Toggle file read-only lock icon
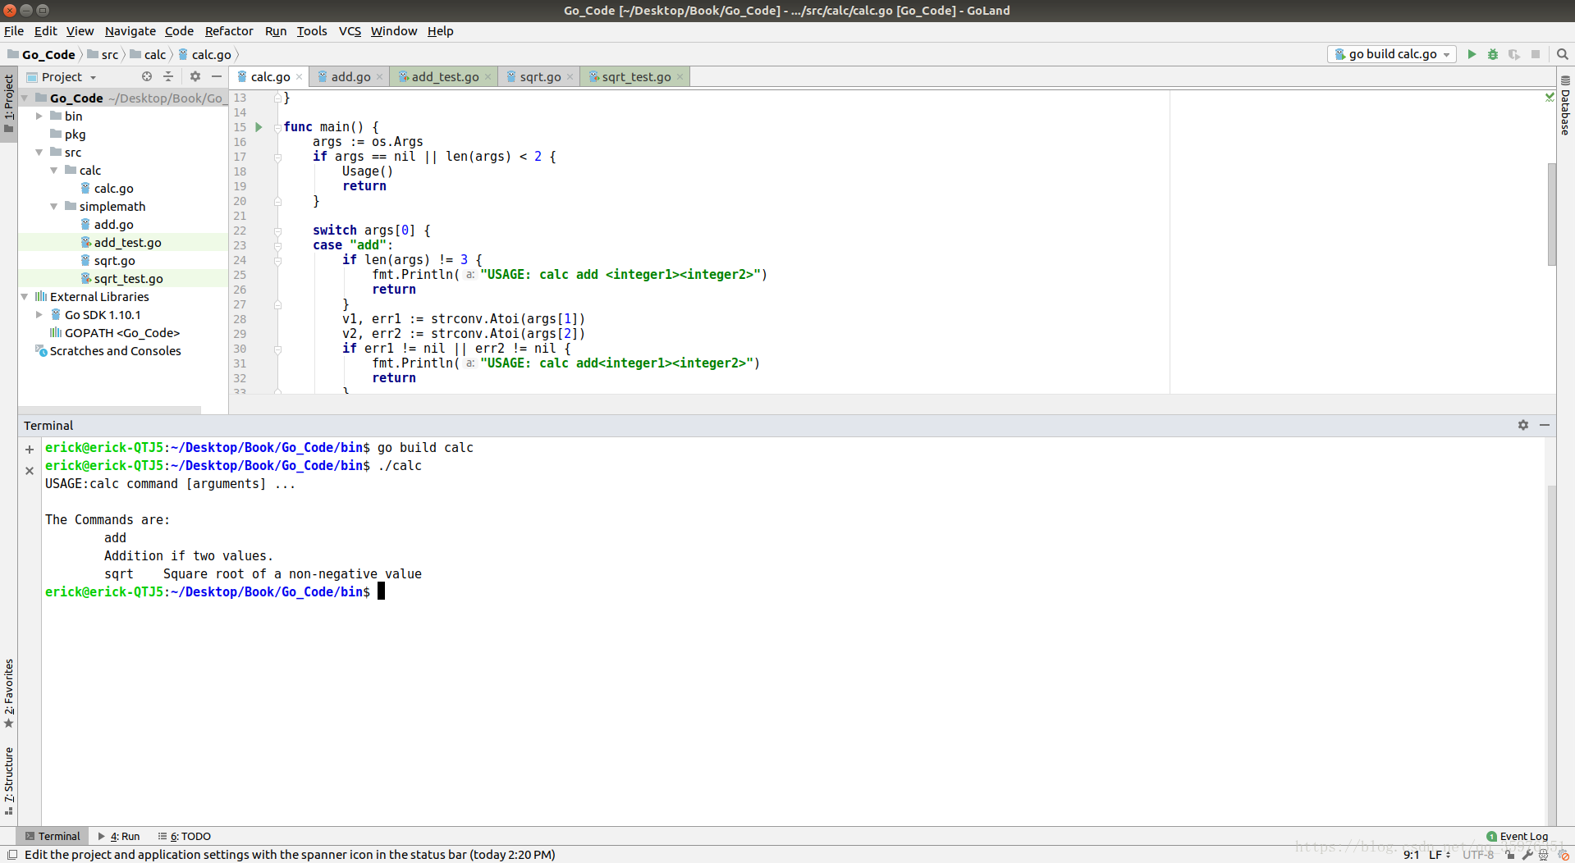This screenshot has height=863, width=1575. click(1510, 855)
